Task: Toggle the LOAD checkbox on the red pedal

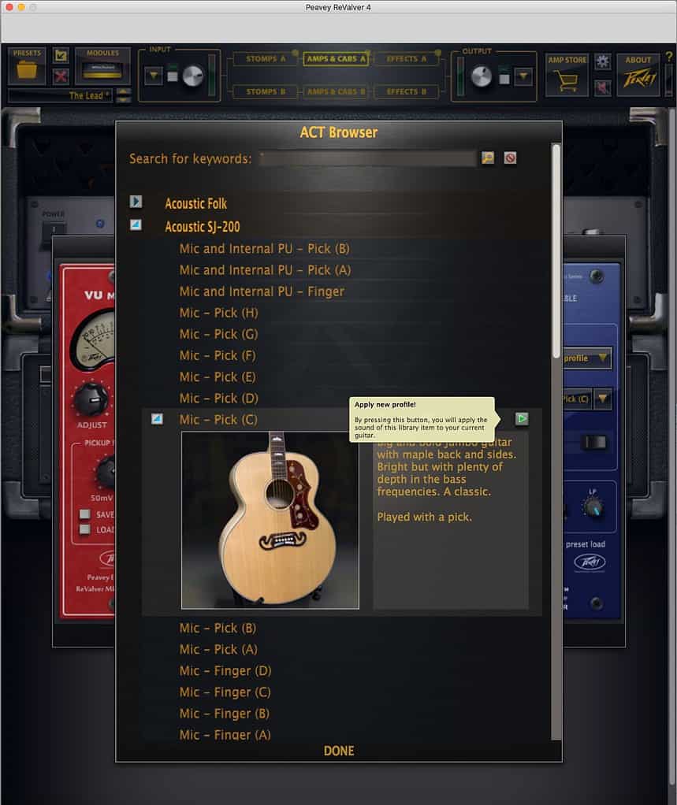Action: coord(85,529)
